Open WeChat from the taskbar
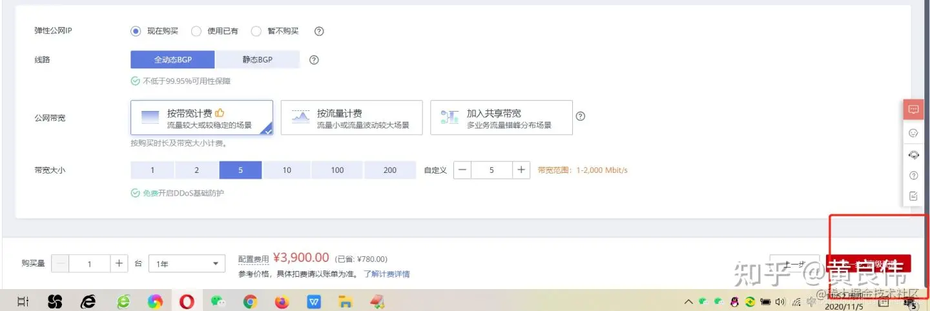The width and height of the screenshot is (930, 311). [x=218, y=301]
